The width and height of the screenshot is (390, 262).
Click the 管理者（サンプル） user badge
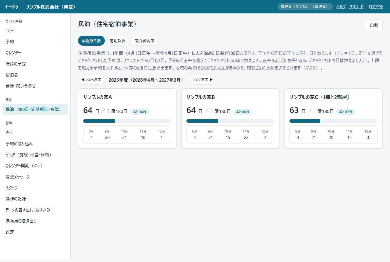pyautogui.click(x=305, y=7)
